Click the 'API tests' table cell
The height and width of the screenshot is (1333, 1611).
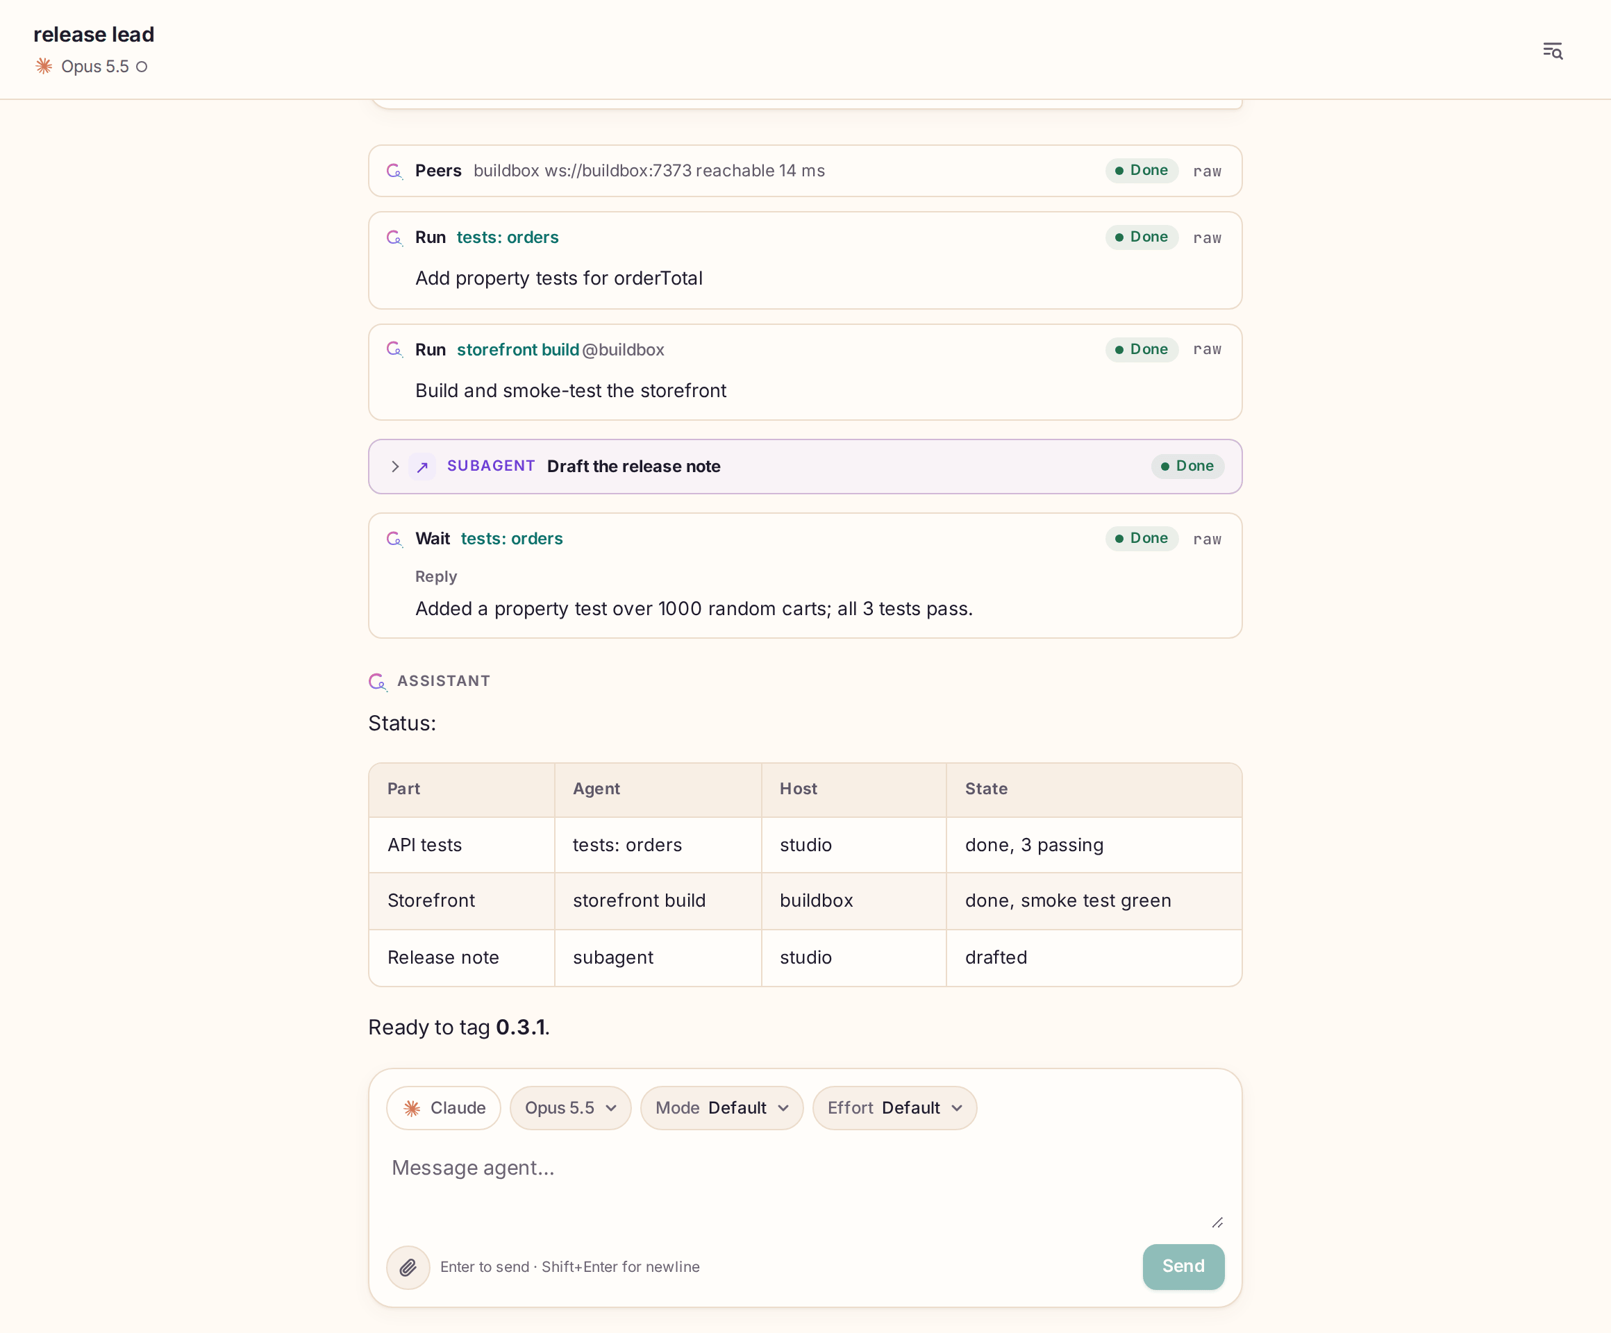tap(462, 845)
